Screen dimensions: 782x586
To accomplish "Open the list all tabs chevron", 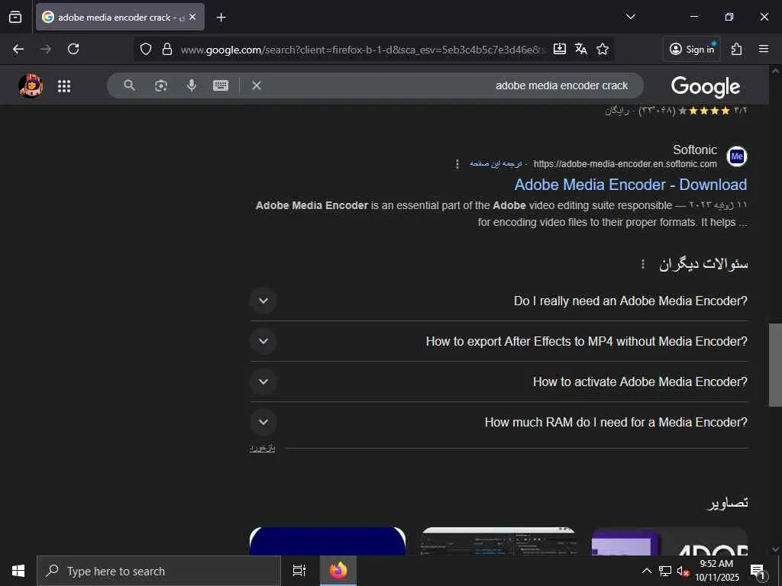I will coord(630,17).
